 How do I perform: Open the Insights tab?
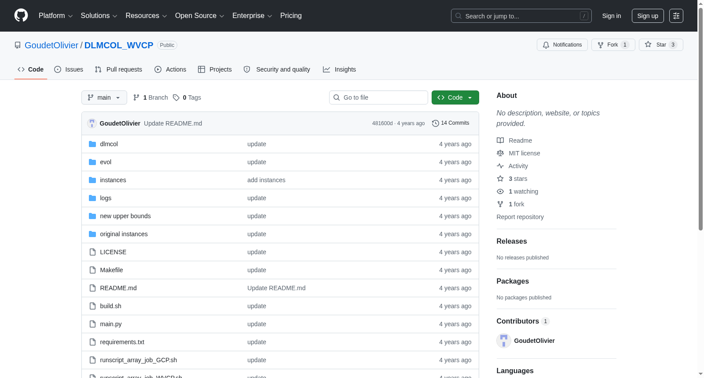pyautogui.click(x=339, y=69)
